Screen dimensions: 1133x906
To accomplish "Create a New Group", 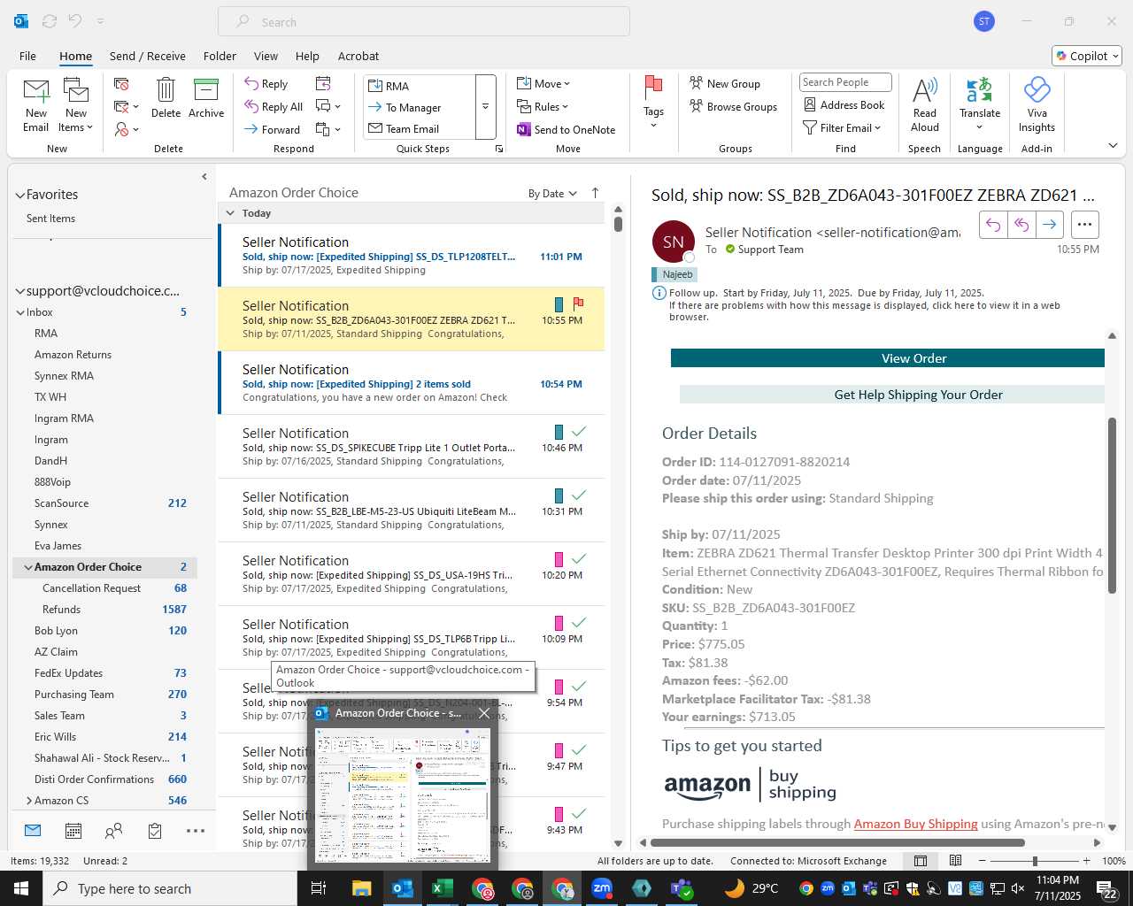I will pos(725,83).
